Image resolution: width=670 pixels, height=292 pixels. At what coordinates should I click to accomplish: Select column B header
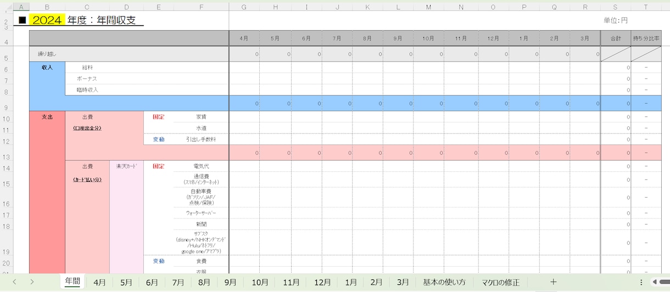pyautogui.click(x=47, y=7)
